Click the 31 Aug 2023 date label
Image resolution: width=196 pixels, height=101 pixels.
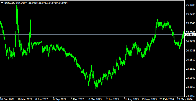point(131,99)
